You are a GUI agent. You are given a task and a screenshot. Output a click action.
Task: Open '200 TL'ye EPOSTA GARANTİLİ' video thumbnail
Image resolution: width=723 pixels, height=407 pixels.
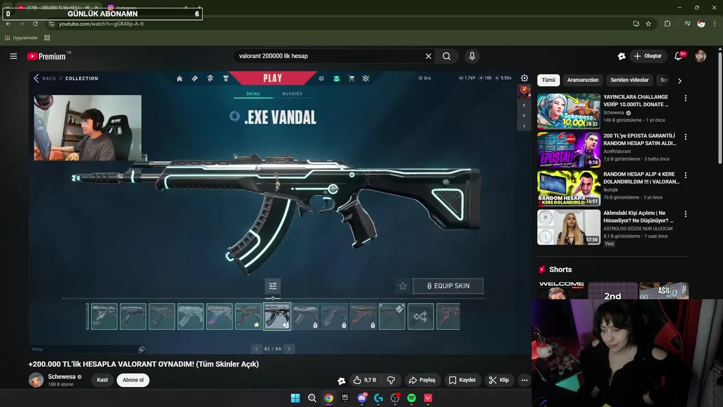pos(569,150)
